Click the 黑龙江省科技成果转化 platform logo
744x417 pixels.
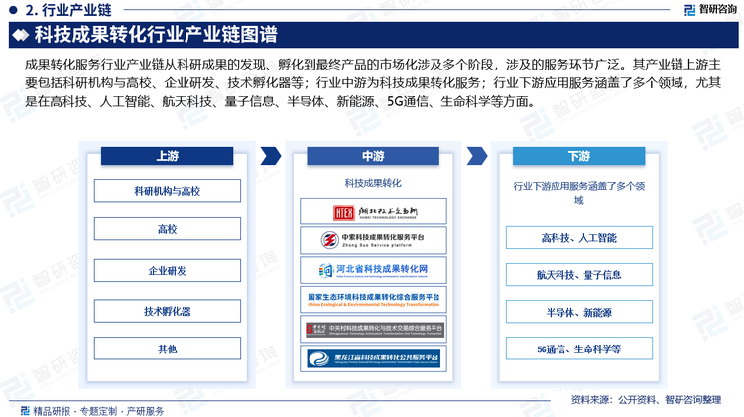pyautogui.click(x=373, y=358)
